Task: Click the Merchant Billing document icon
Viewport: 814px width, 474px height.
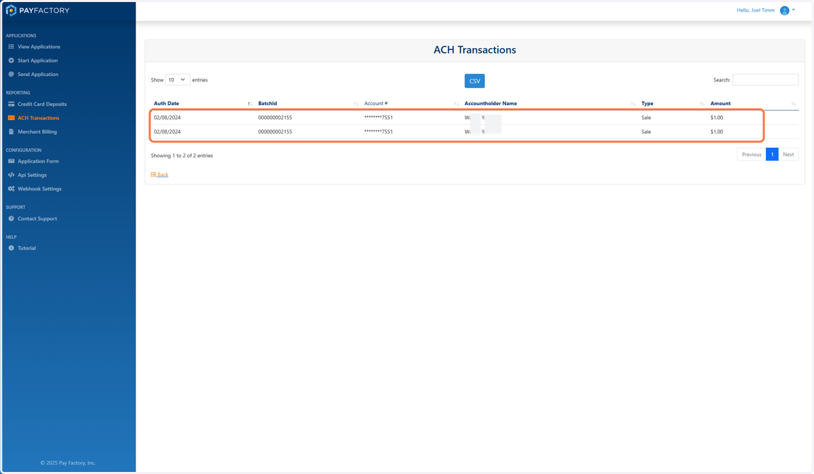Action: (x=11, y=132)
